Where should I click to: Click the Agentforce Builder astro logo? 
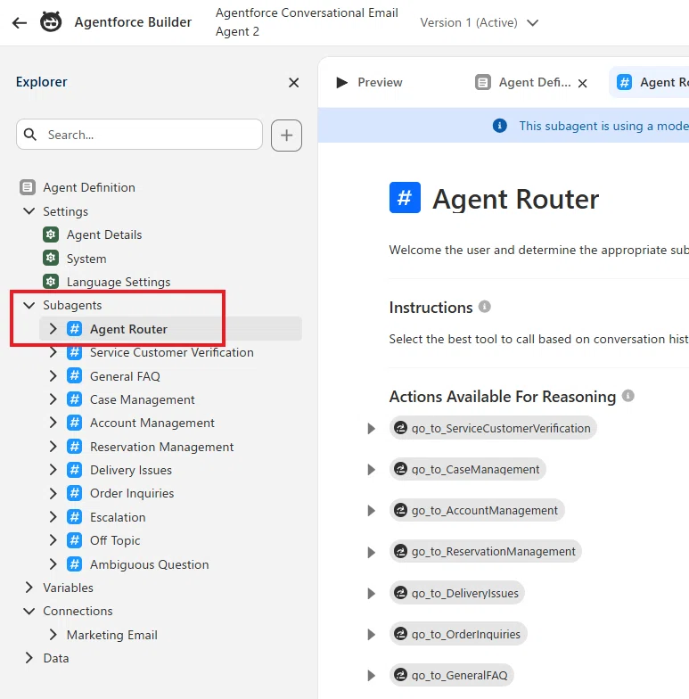(51, 21)
